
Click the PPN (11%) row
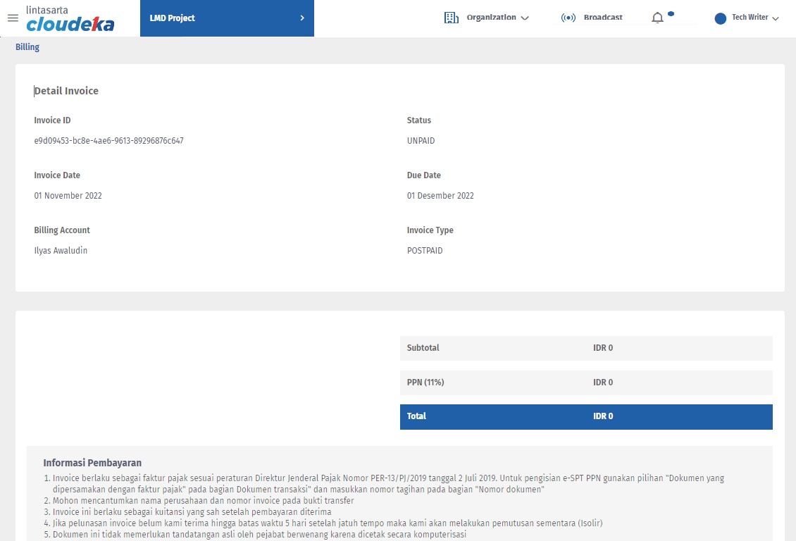coord(586,383)
